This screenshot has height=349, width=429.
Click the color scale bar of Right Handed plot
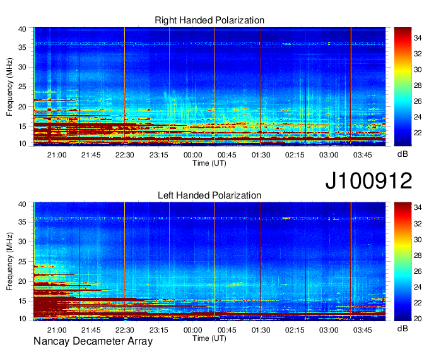click(x=403, y=87)
